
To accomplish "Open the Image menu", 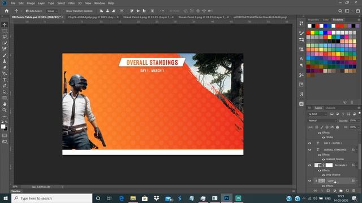I will click(31, 3).
